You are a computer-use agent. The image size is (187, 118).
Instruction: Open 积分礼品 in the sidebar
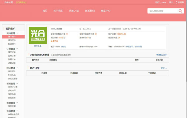12,75
